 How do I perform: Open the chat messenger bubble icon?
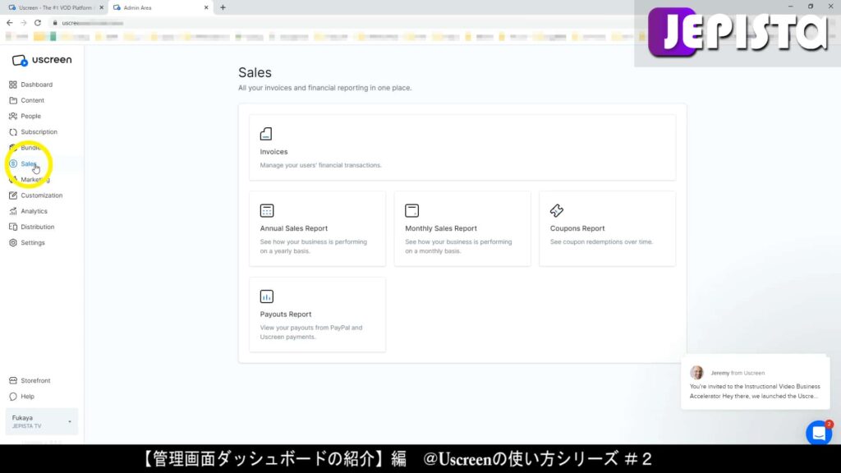(819, 433)
